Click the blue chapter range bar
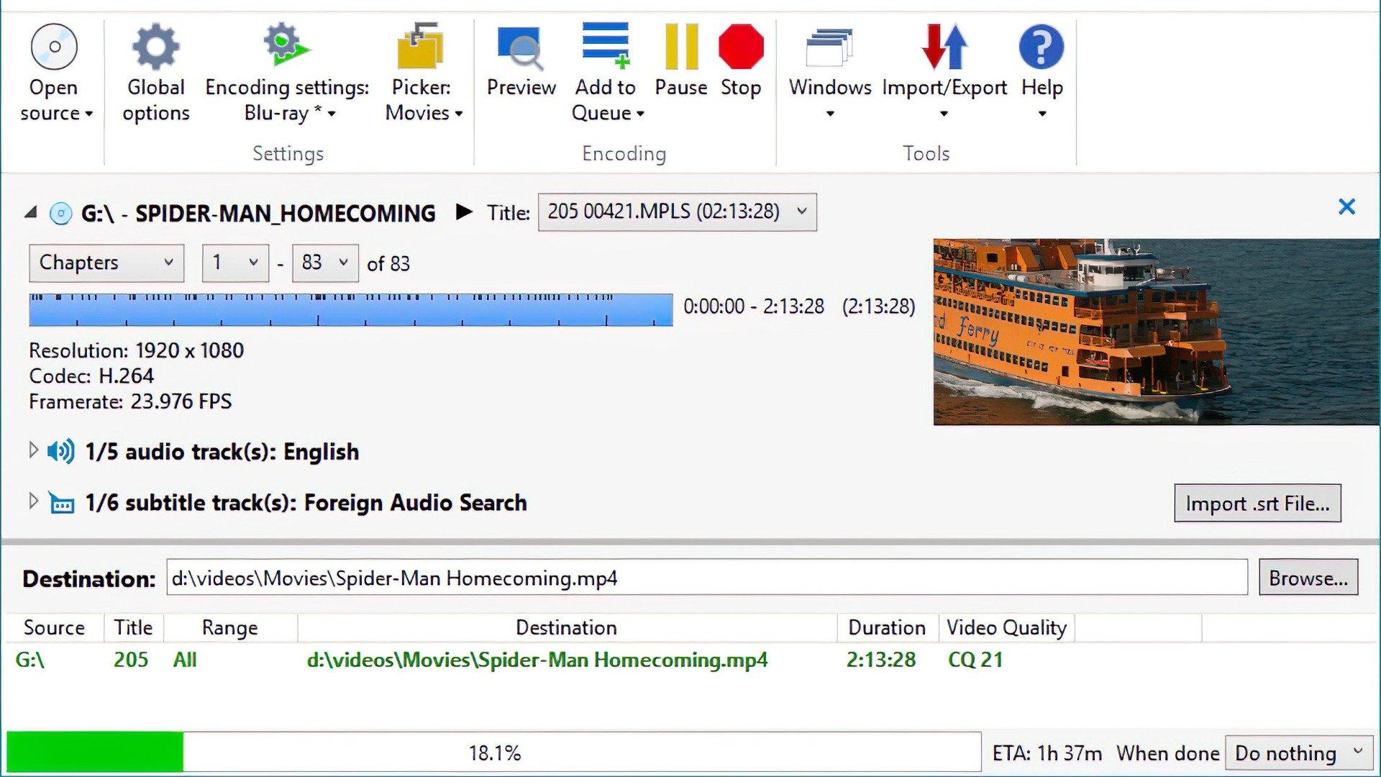 pos(351,310)
